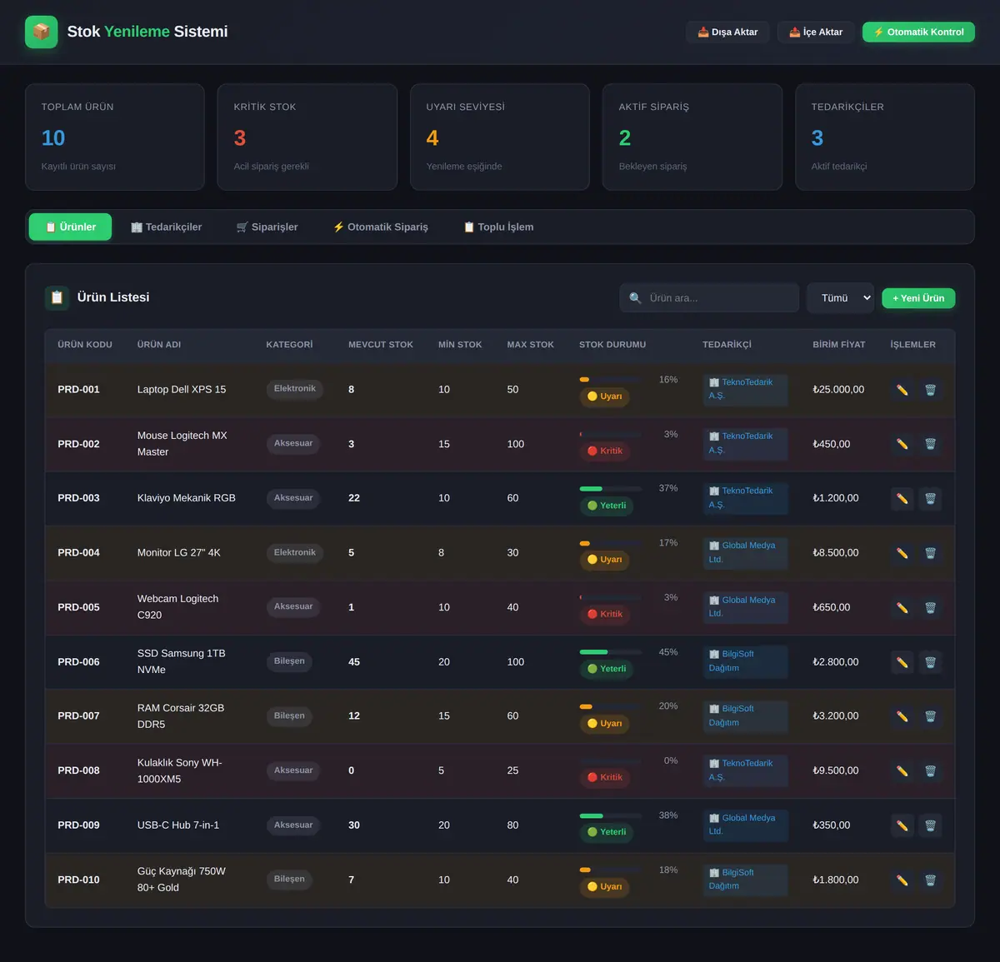The image size is (1000, 962).
Task: Edit the Webcam Logitech C920 entry
Action: [902, 608]
